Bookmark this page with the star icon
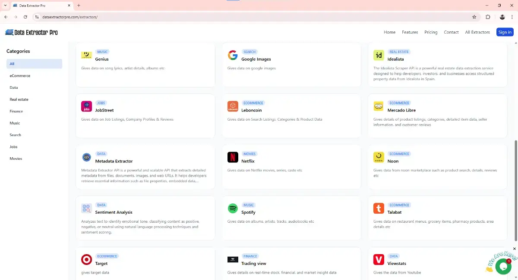The height and width of the screenshot is (280, 518). tap(474, 17)
